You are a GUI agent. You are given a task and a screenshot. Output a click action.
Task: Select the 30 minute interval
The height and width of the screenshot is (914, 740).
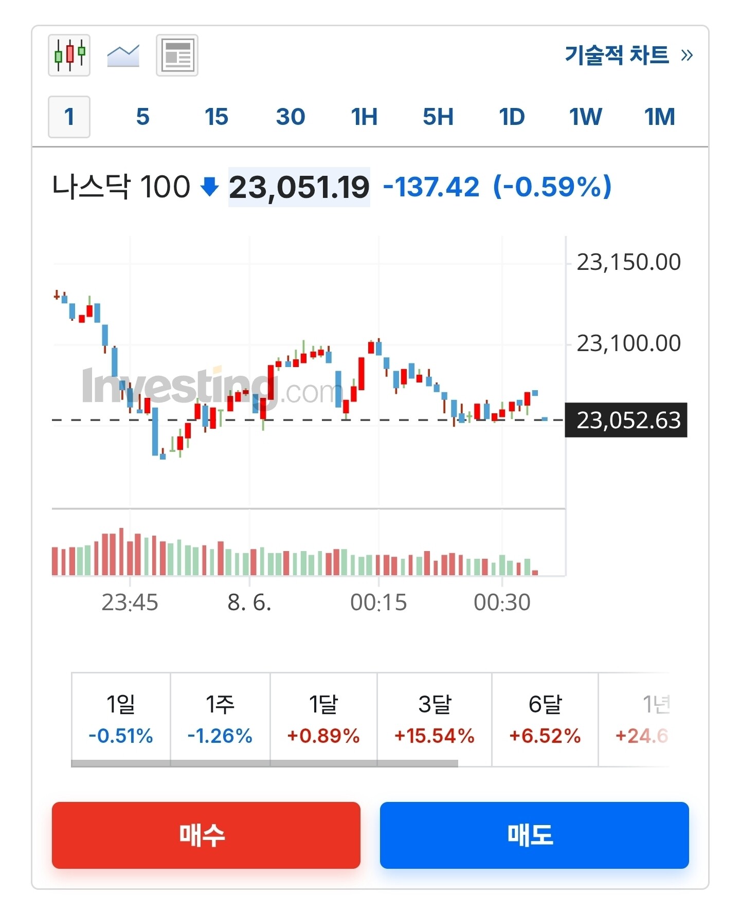290,117
